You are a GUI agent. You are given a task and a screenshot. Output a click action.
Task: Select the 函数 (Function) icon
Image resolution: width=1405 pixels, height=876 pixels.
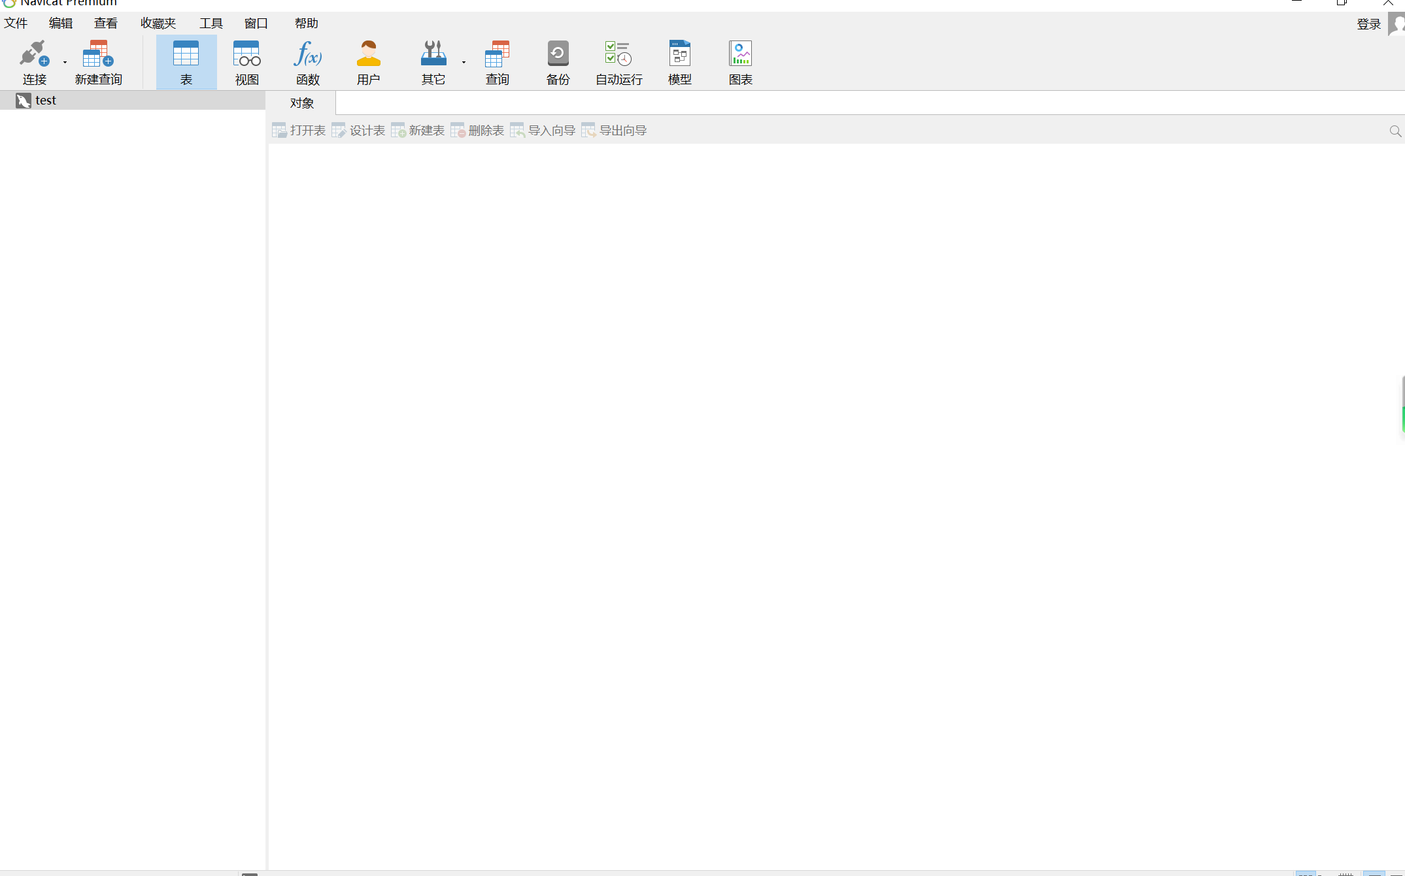click(x=309, y=59)
